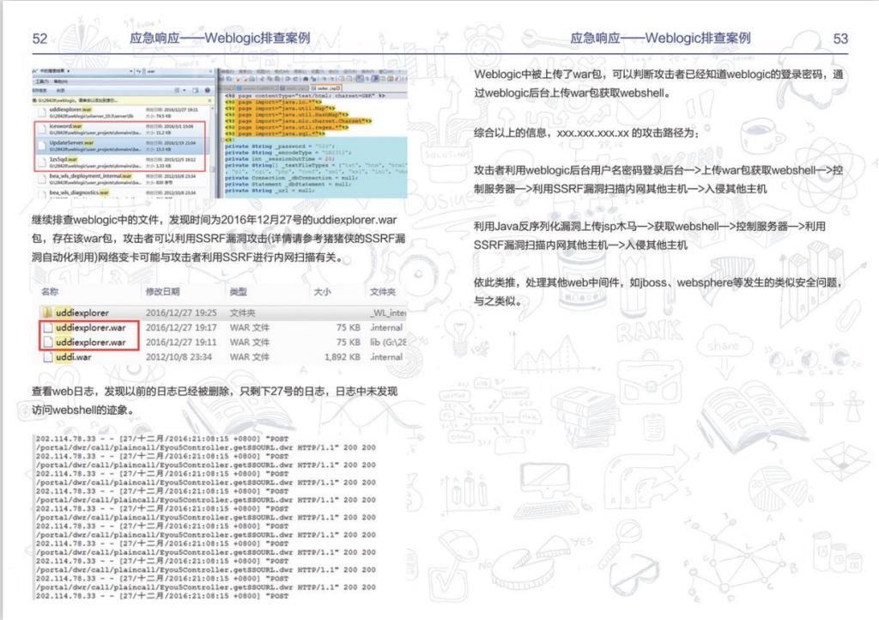Screen dimensions: 879x620
Task: Click the uddiexplorer folder icon
Action: click(x=46, y=312)
